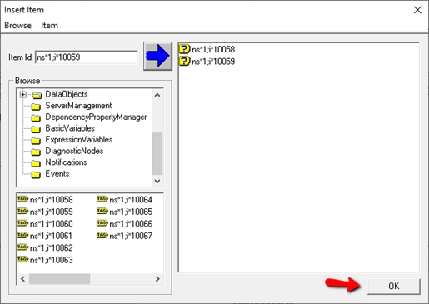Click the tag icon for ns*1;i*10064
Screen dimensions: 429x304
102,199
